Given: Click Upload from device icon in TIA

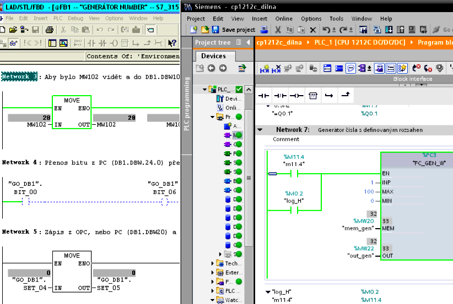Looking at the screenshot, I should pyautogui.click(x=401, y=29).
